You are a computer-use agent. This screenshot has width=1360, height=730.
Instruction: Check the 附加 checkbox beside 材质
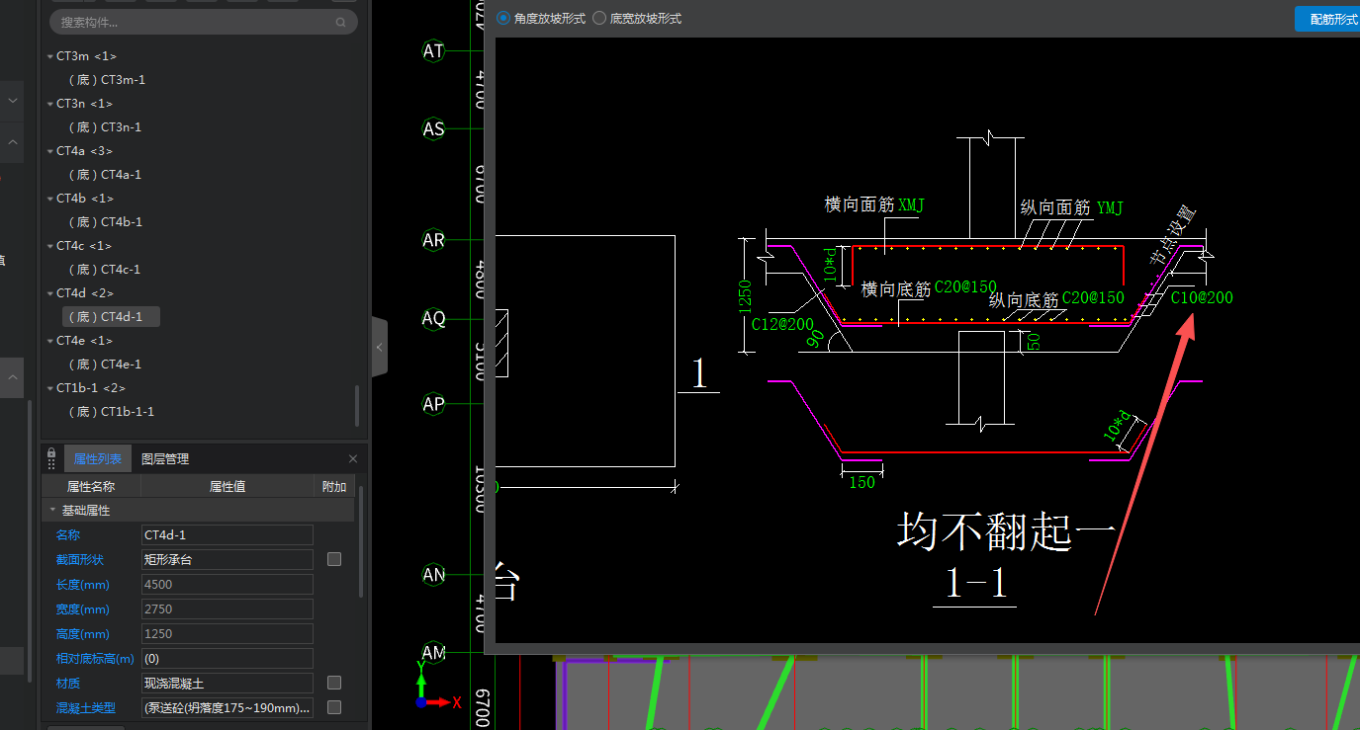coord(333,682)
